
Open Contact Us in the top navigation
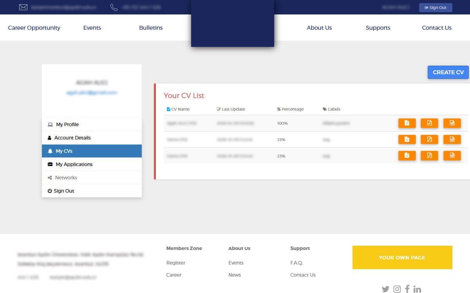tap(437, 28)
